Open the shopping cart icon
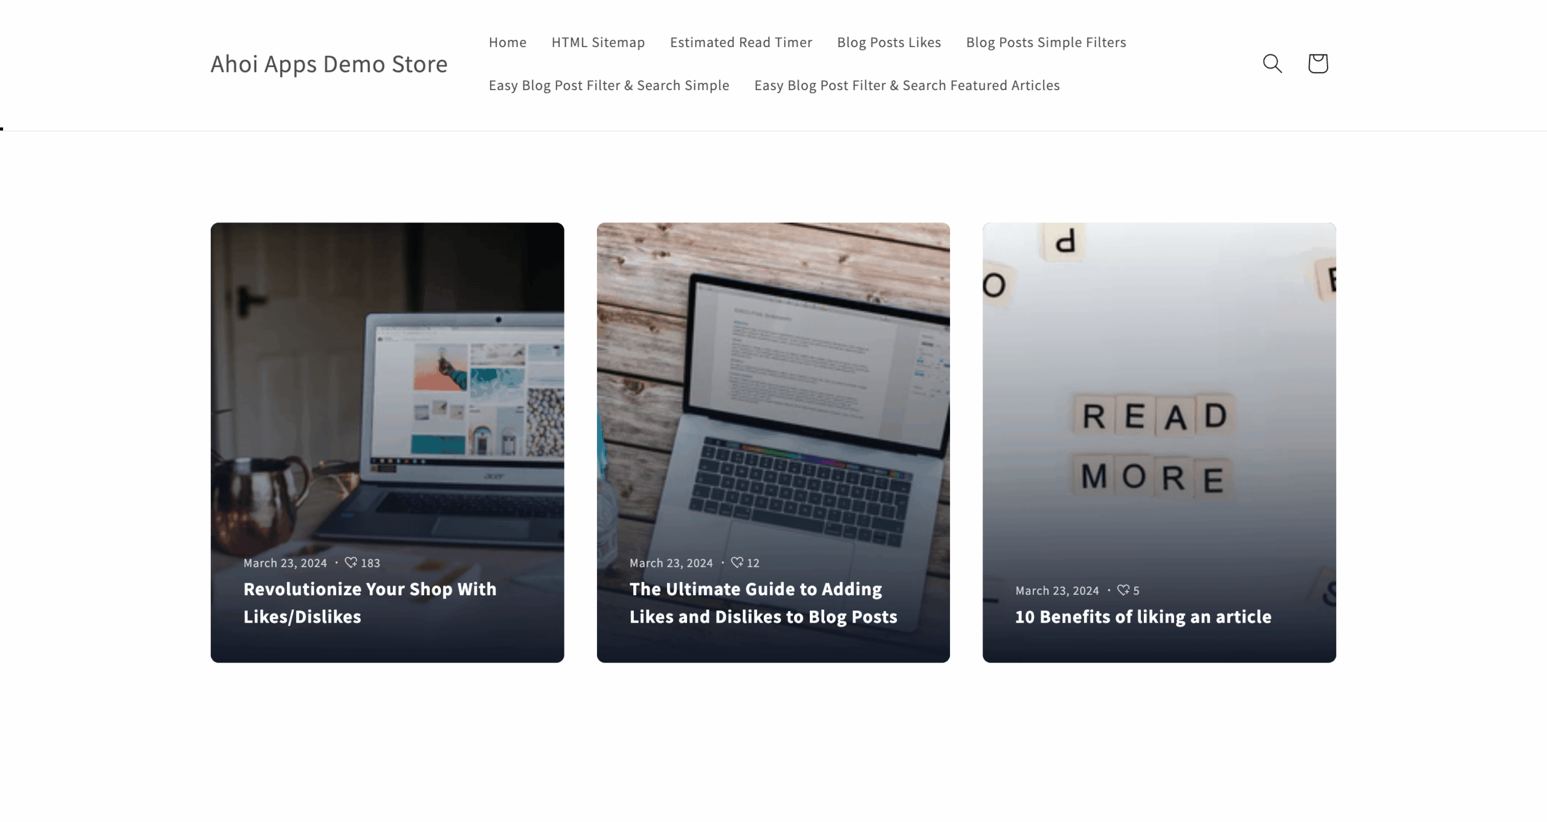This screenshot has width=1547, height=822. coord(1318,63)
